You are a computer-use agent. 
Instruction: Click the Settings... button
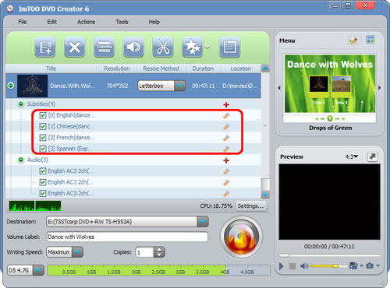[x=251, y=206]
